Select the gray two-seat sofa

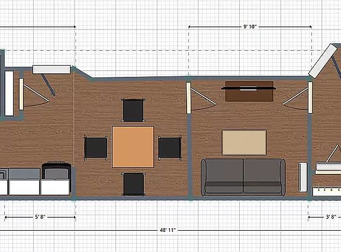tap(243, 177)
